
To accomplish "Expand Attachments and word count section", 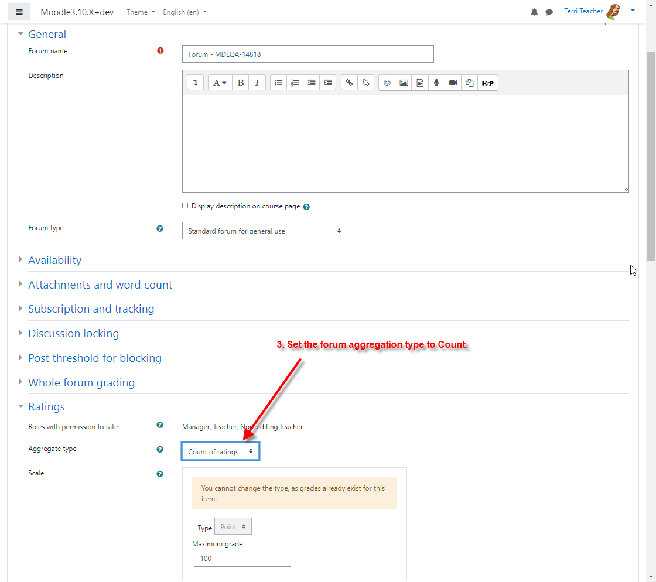I will (100, 285).
